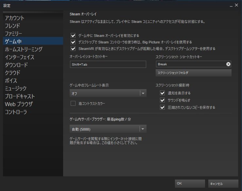Open Web ブラウザ settings

tap(33, 104)
